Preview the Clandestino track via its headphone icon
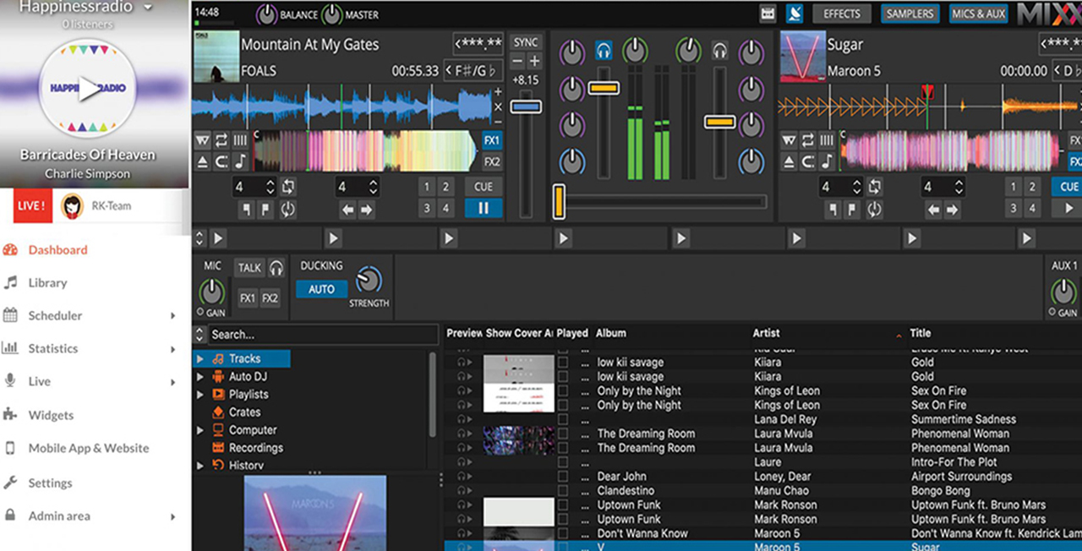 [462, 490]
